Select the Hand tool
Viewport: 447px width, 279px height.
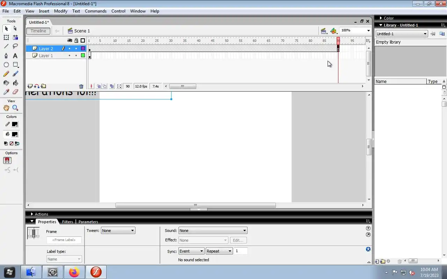click(x=6, y=108)
